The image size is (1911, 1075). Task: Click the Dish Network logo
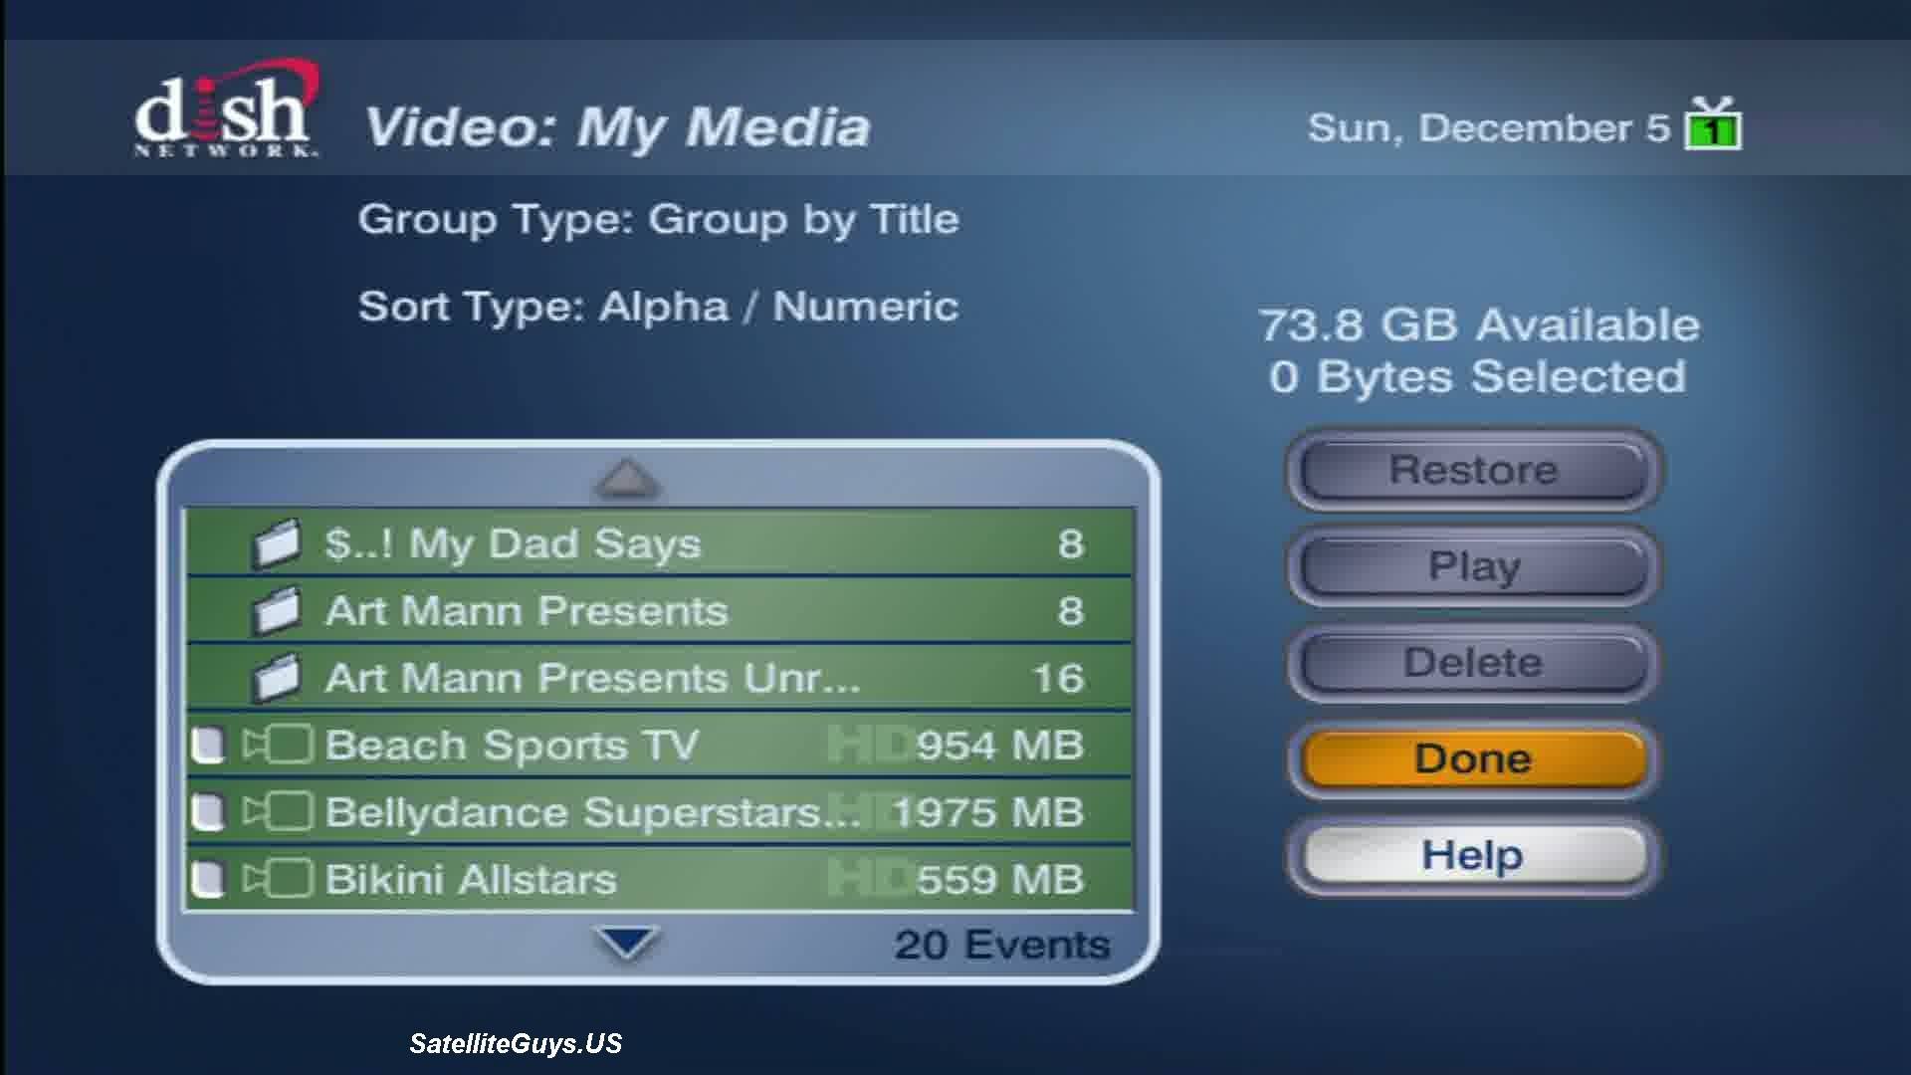point(228,109)
